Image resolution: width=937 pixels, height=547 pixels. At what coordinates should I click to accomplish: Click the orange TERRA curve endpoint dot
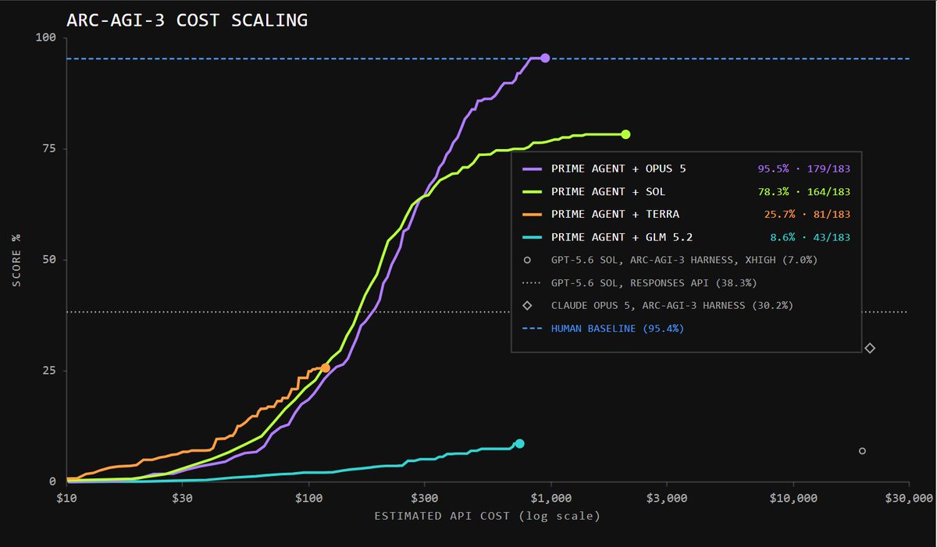tap(326, 368)
